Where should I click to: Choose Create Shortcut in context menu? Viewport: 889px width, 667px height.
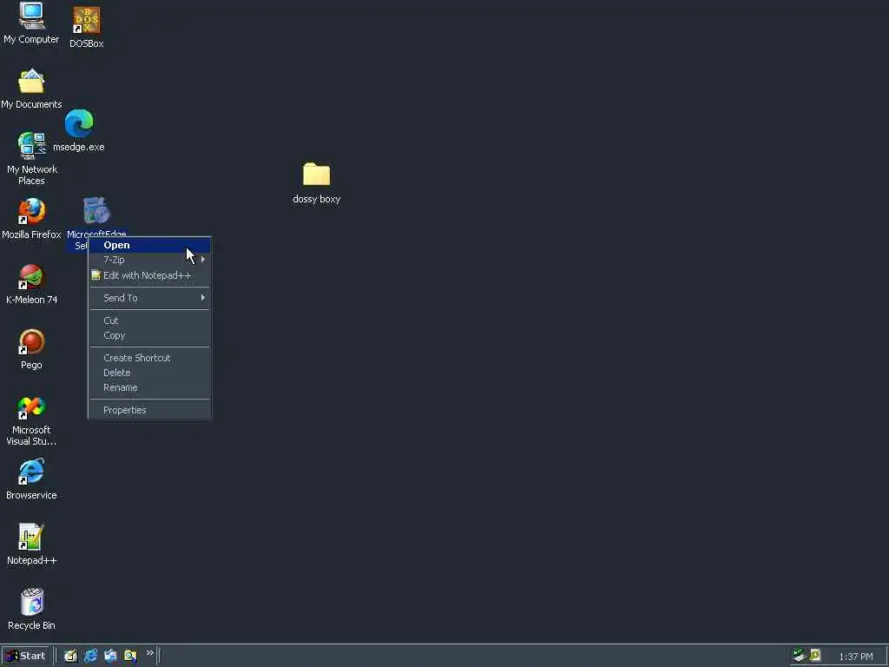coord(149,358)
